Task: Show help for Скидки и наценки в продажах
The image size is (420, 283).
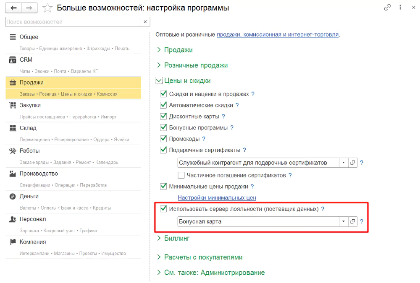Action: (253, 94)
